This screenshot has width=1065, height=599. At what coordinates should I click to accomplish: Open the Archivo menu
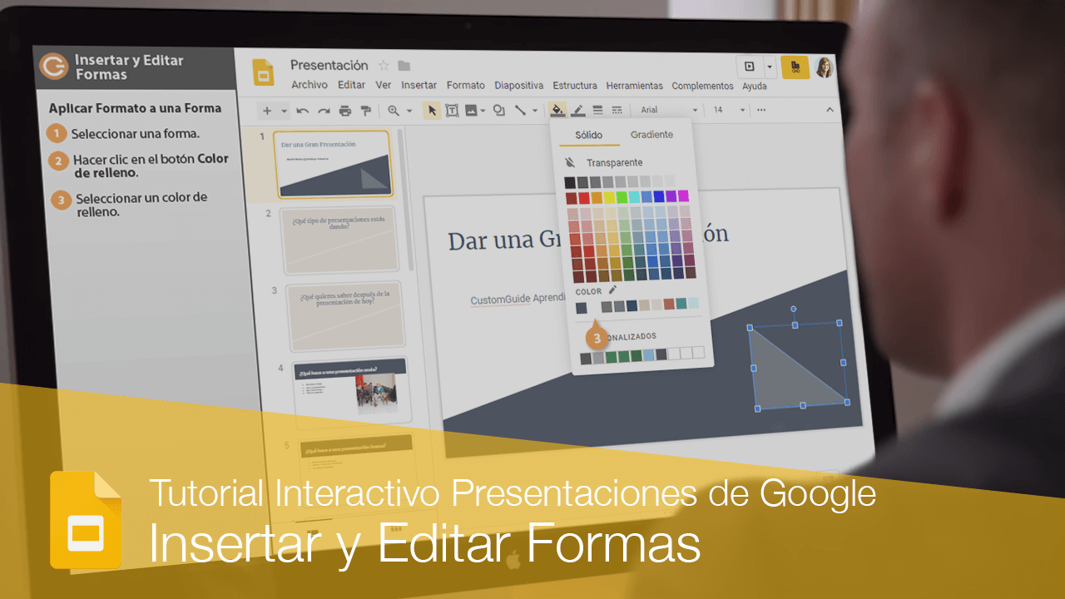pos(310,85)
